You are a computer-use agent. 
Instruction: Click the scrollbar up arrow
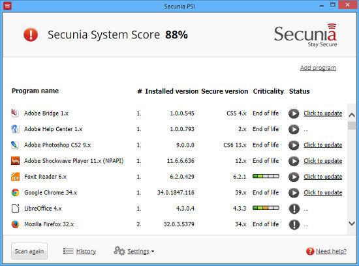[x=352, y=115]
